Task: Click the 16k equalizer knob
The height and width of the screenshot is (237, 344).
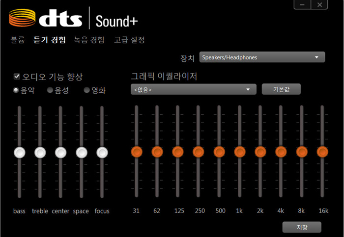Action: click(x=322, y=152)
